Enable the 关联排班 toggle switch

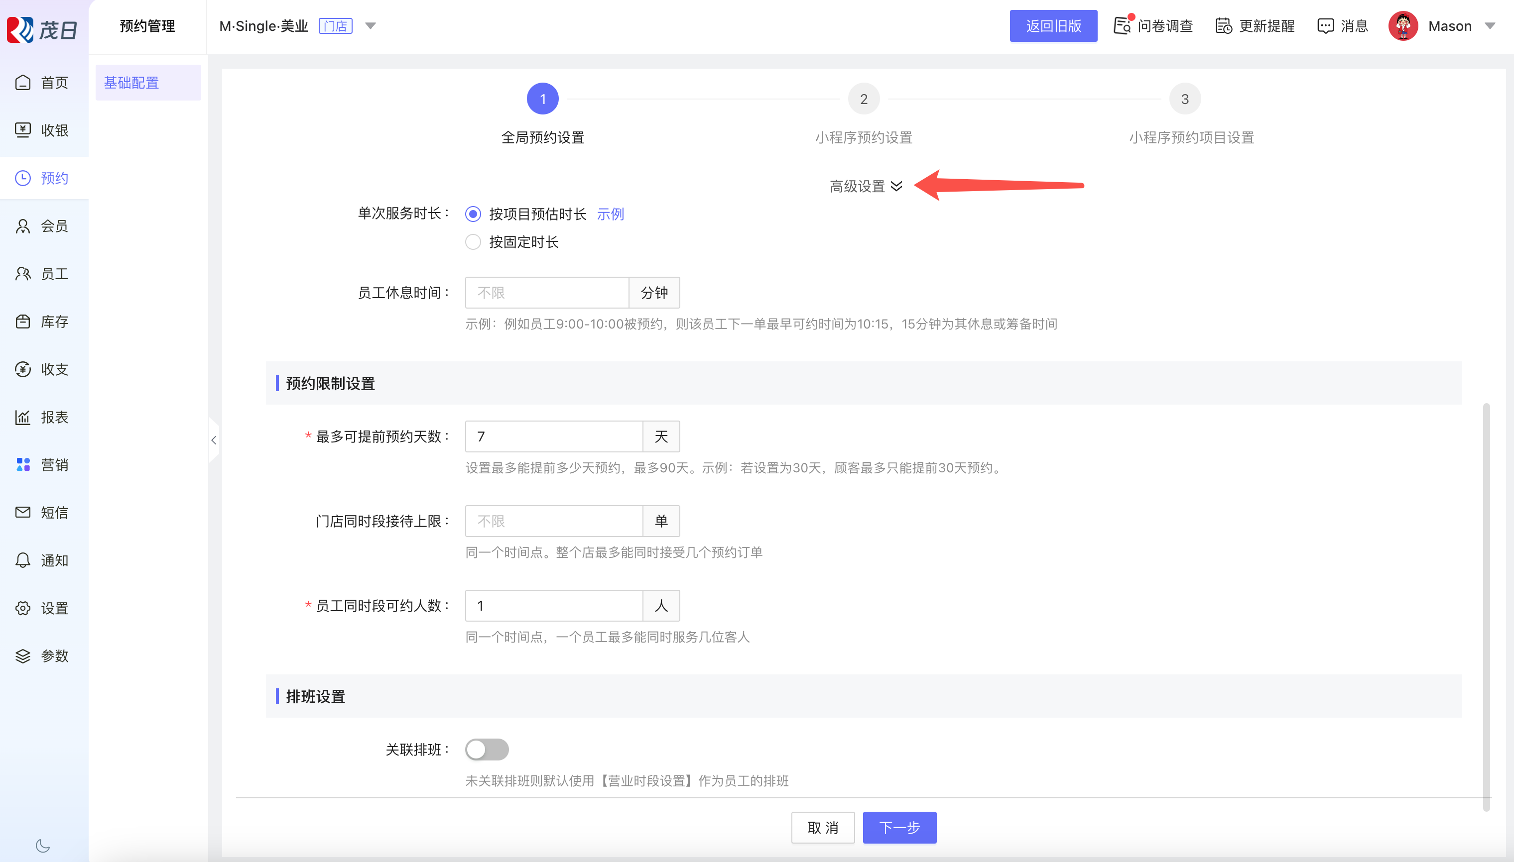pyautogui.click(x=487, y=750)
